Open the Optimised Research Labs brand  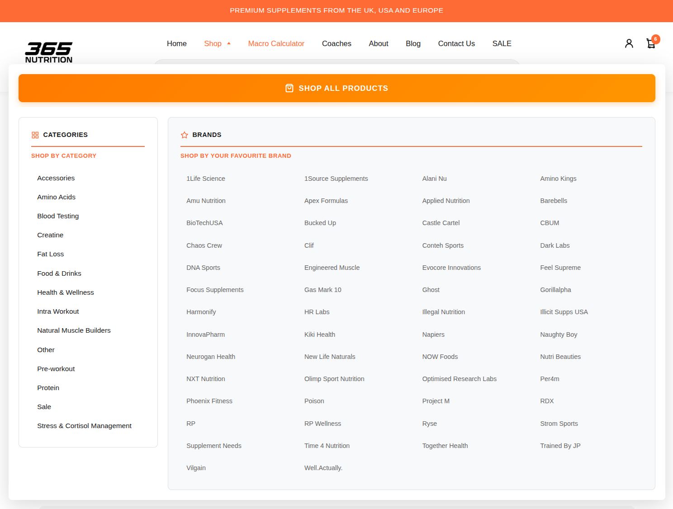tap(459, 379)
